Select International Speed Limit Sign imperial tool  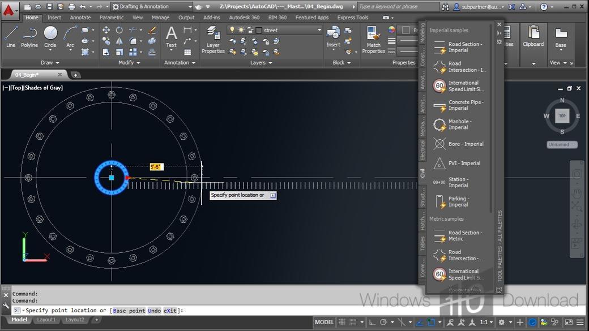[x=459, y=86]
